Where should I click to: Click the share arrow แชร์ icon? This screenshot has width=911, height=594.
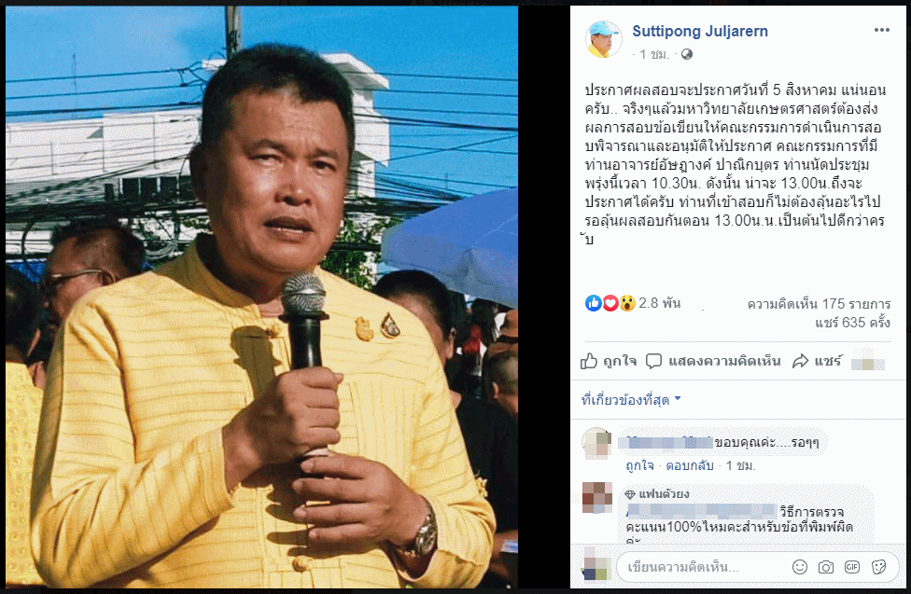point(801,361)
